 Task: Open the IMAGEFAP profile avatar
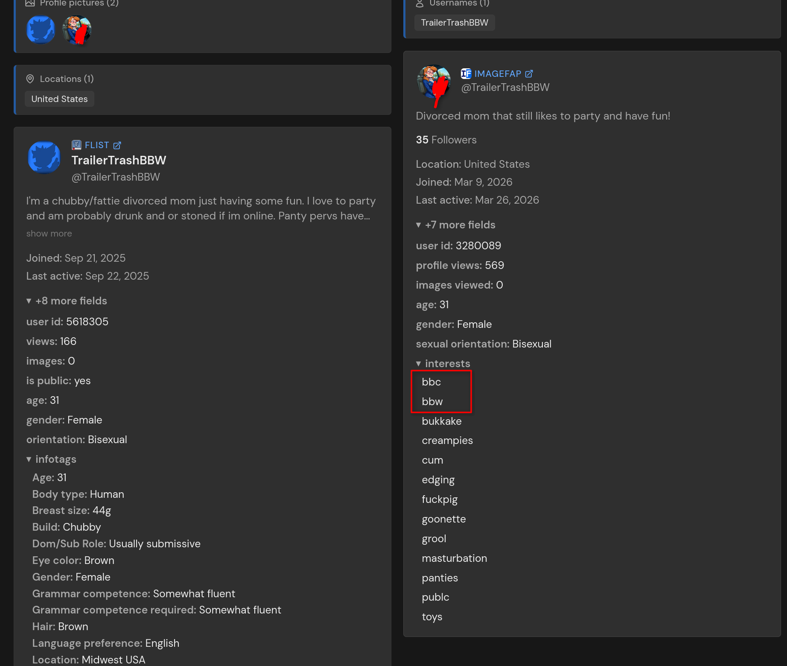click(434, 82)
